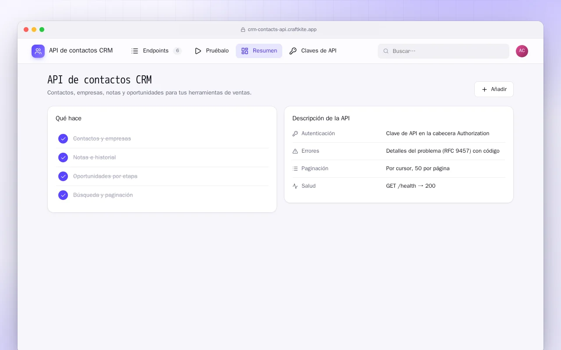This screenshot has width=561, height=350.
Task: Click the Resumen grid icon
Action: tap(245, 51)
